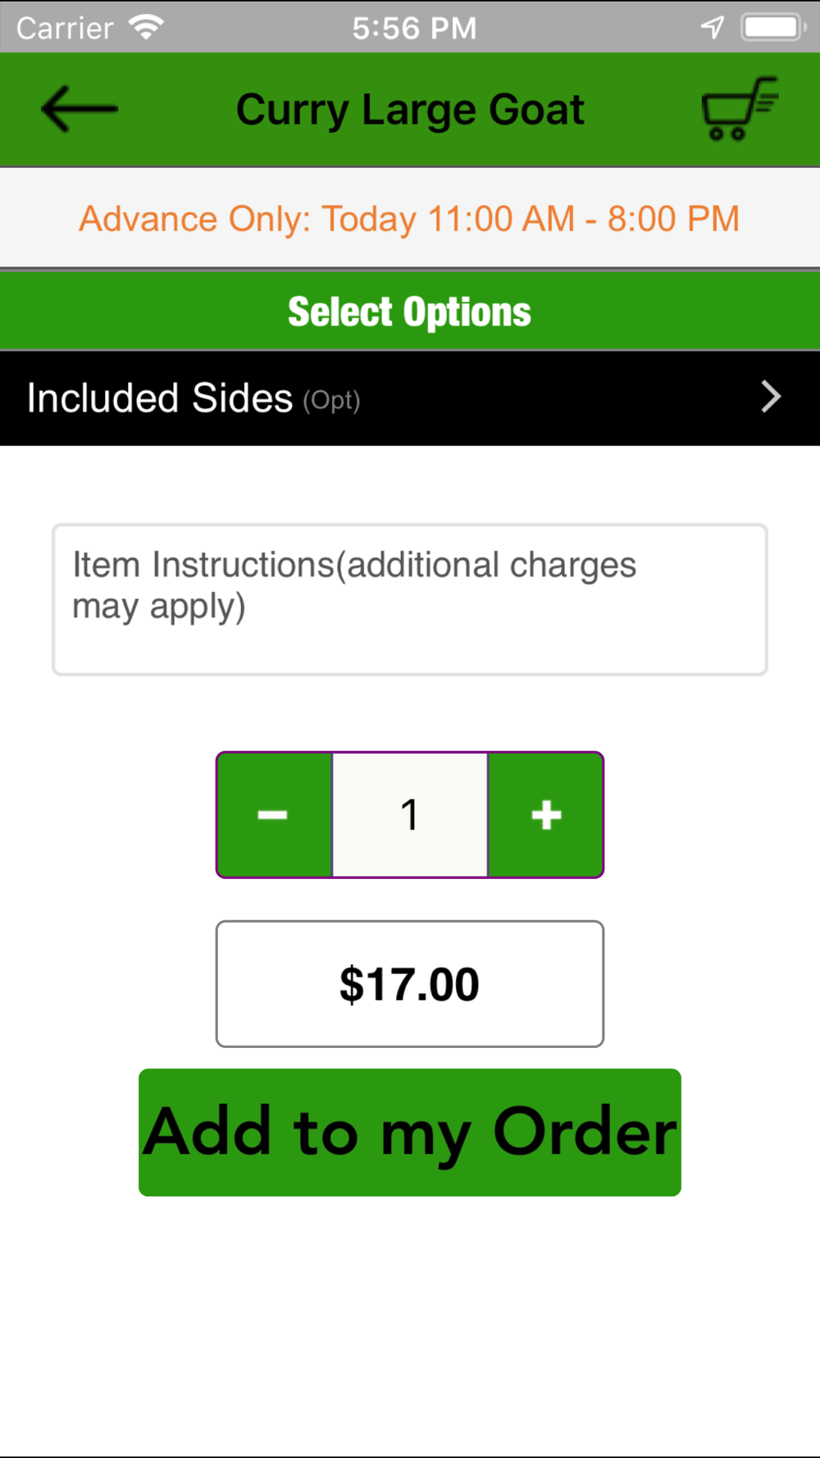Tap the (Opt) label beside Included Sides

click(331, 400)
